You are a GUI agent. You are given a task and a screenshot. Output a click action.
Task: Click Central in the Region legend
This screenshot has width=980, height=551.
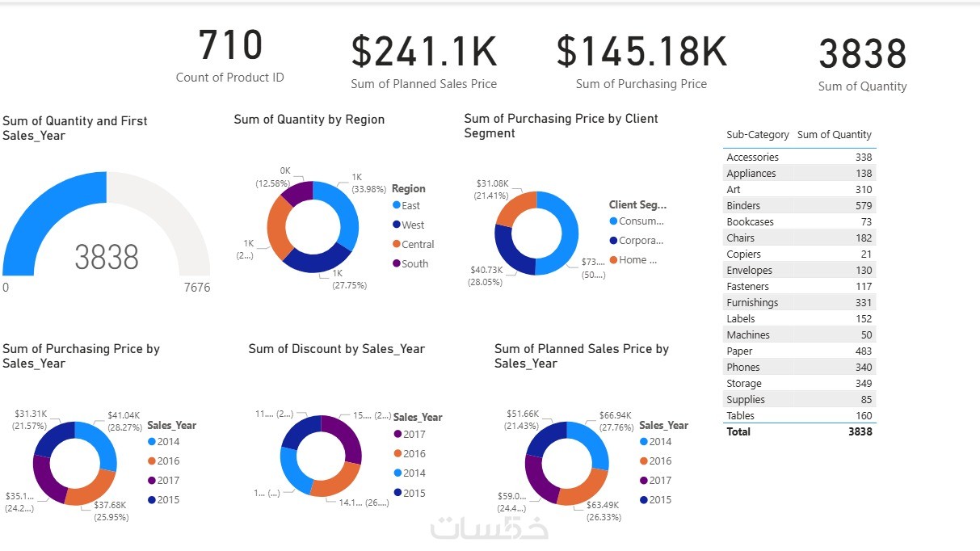point(417,245)
